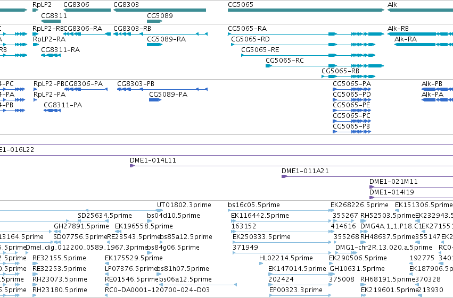
Task: Click the SD25634.5prime EST label
Action: 104,216
